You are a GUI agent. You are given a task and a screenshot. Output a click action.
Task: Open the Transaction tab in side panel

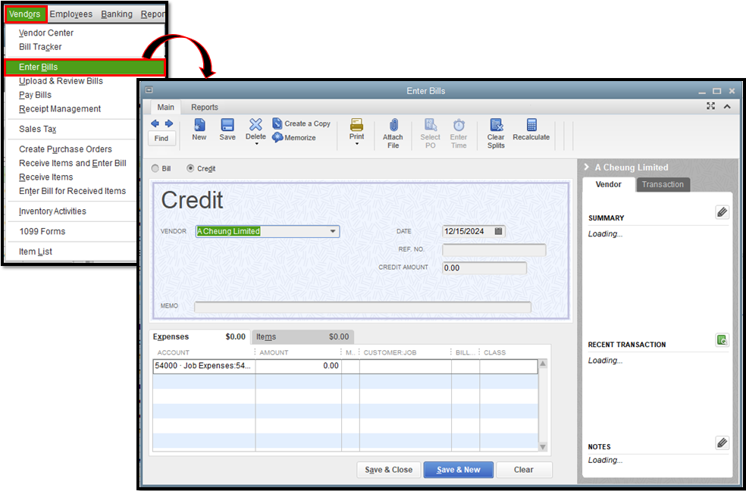coord(663,184)
